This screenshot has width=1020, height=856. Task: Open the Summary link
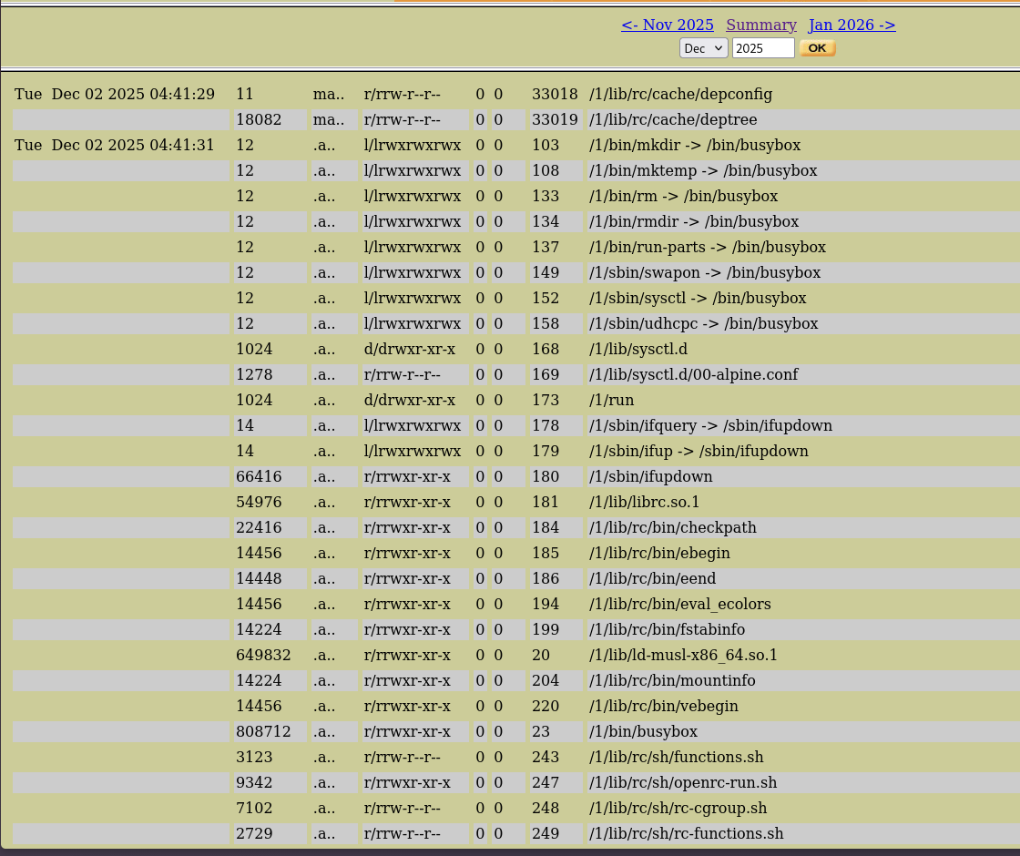[x=761, y=25]
